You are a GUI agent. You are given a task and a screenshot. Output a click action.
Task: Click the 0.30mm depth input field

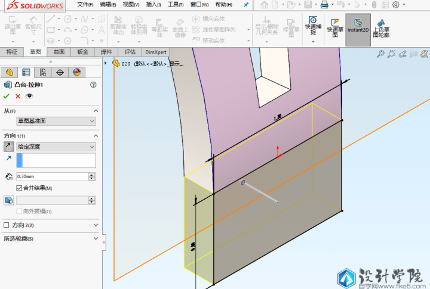(x=51, y=176)
